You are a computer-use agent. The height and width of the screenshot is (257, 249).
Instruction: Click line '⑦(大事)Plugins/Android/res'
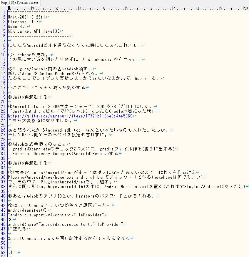click(102, 173)
